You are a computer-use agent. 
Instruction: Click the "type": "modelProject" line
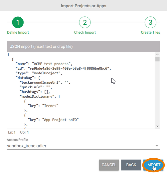tap(39, 73)
